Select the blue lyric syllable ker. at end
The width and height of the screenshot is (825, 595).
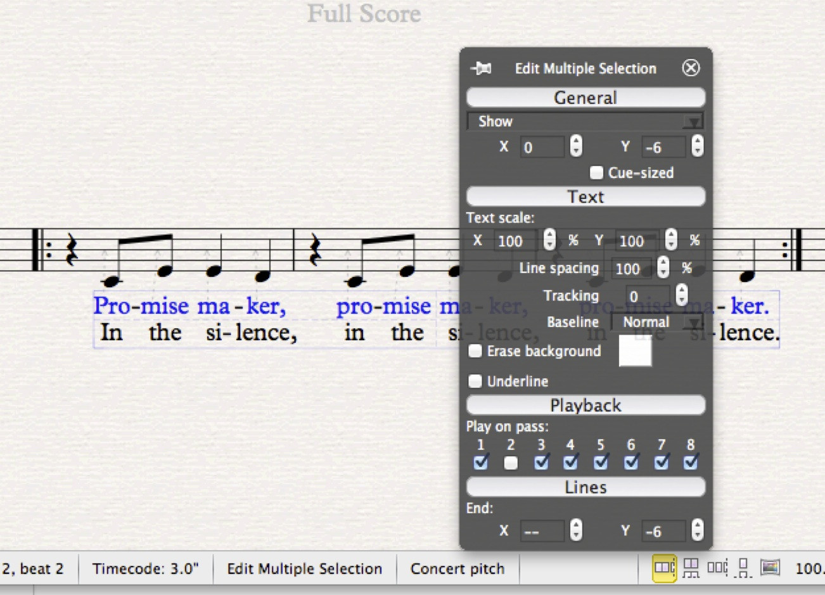750,306
